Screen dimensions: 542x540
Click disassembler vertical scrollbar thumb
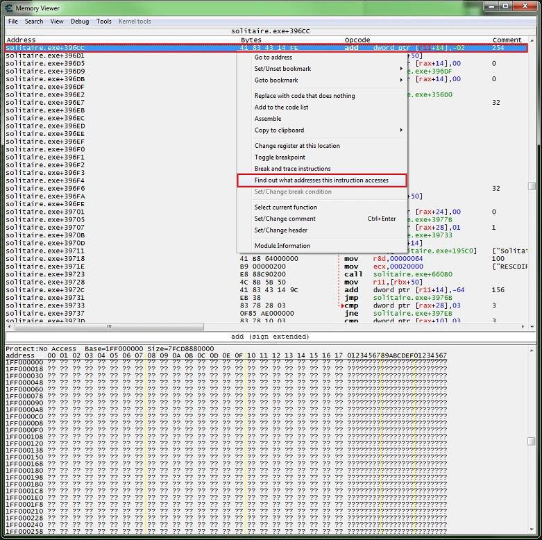coord(532,186)
